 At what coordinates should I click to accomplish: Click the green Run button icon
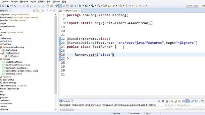coord(86,6)
